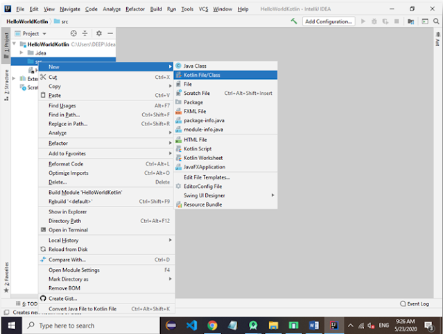Viewport: 443px width, 334px height.
Task: Choose Replace in Path option
Action: click(106, 123)
